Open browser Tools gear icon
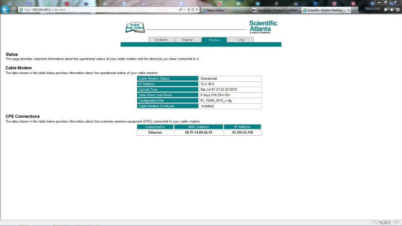The image size is (402, 226). point(398,10)
